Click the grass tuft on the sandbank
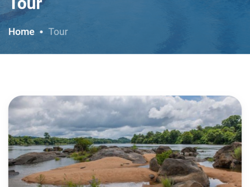Viewport: 250px width, 187px height. (41, 179)
